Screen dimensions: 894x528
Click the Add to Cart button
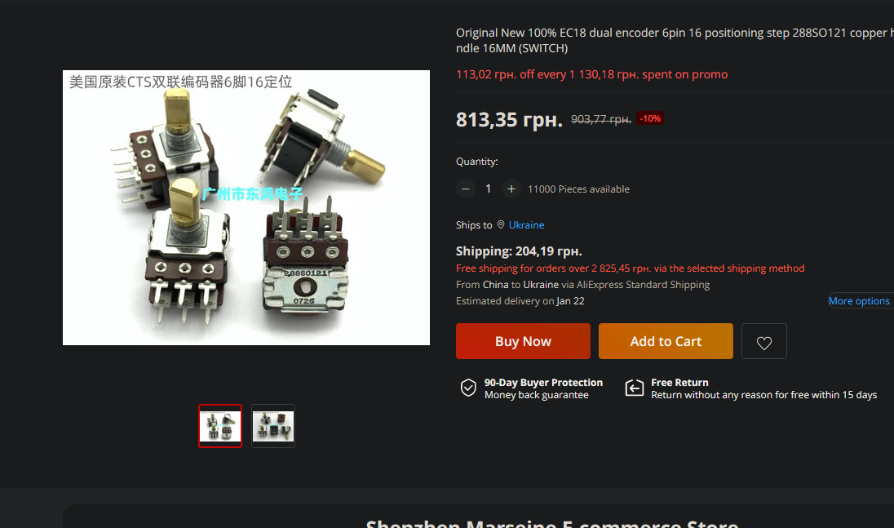(666, 342)
